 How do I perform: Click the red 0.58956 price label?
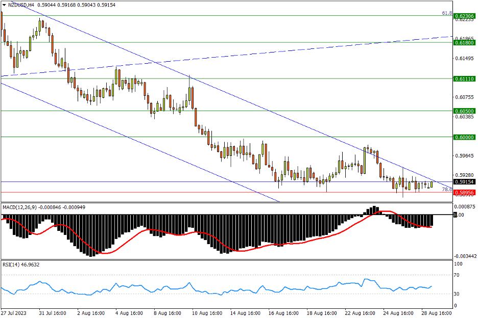point(464,193)
